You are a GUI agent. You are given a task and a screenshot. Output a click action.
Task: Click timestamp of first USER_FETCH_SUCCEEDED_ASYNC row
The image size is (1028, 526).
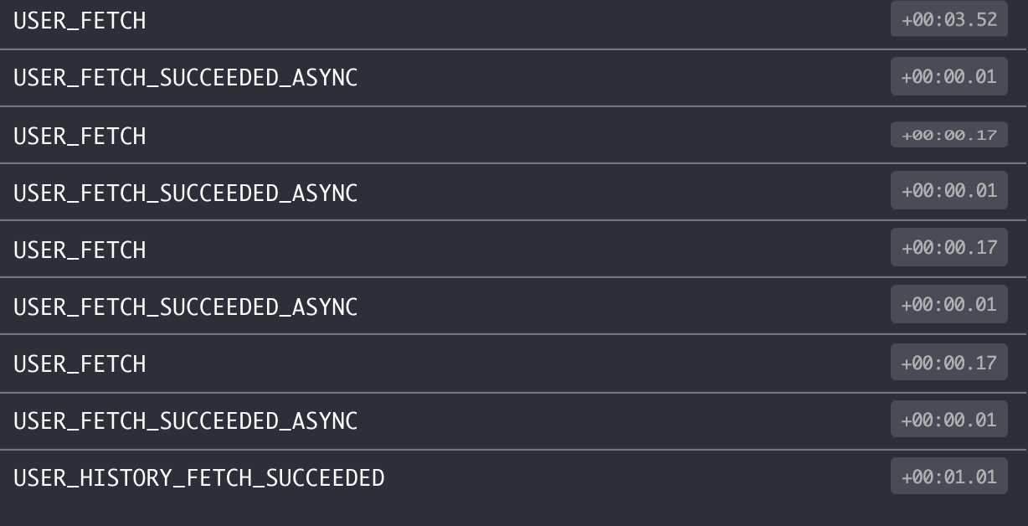pos(948,76)
